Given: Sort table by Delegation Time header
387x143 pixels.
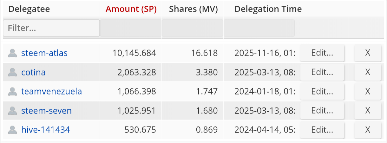Looking at the screenshot, I should (268, 9).
